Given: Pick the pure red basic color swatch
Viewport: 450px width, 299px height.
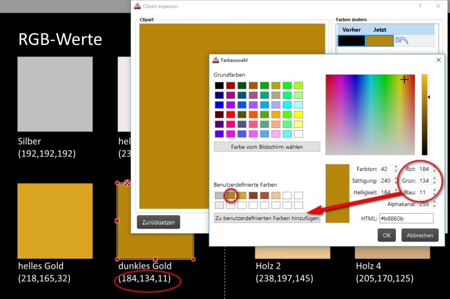Looking at the screenshot, I should [230, 115].
